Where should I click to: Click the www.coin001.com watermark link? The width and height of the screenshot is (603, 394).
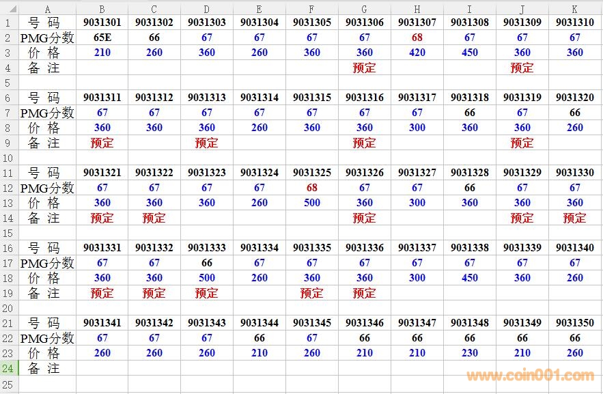point(530,376)
